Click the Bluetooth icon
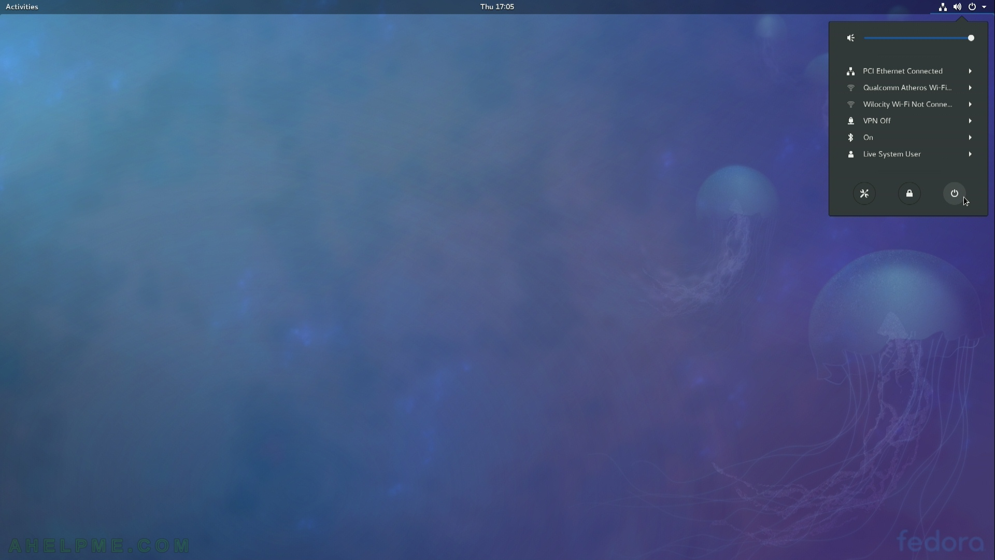Screen dimensions: 995x560 [850, 137]
